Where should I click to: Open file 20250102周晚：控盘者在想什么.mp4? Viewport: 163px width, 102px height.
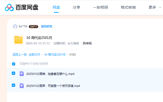click(50, 74)
